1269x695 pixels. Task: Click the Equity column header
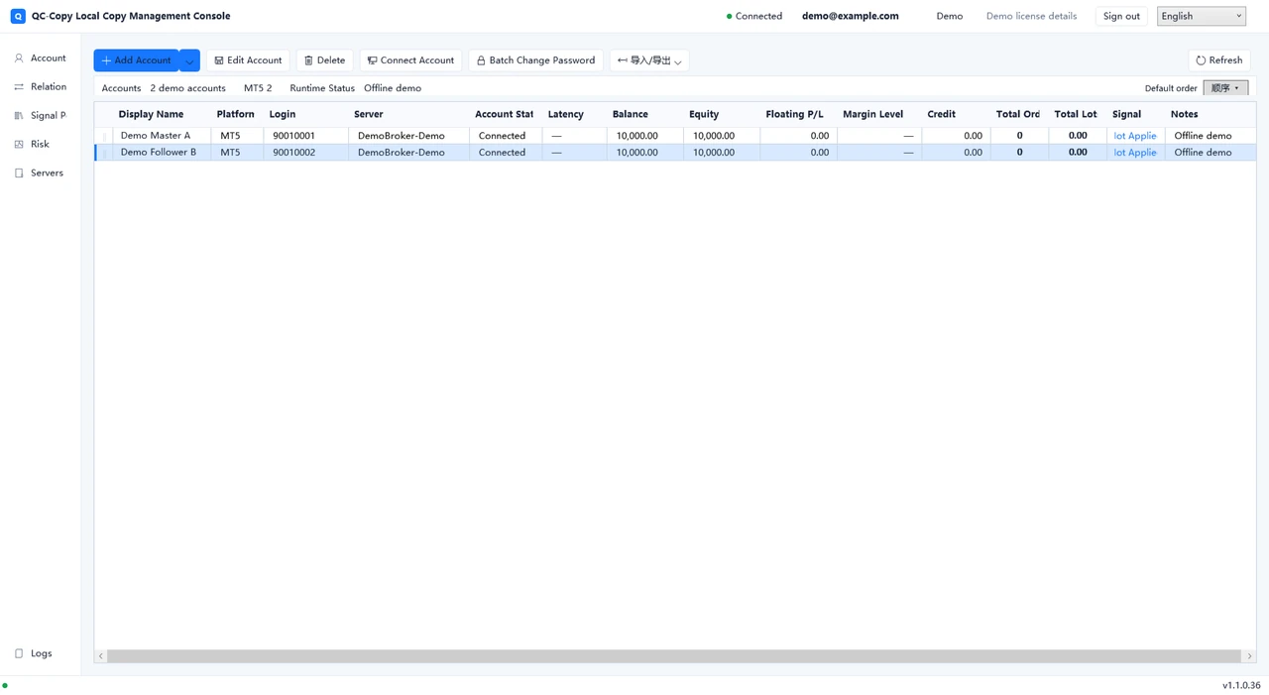704,114
